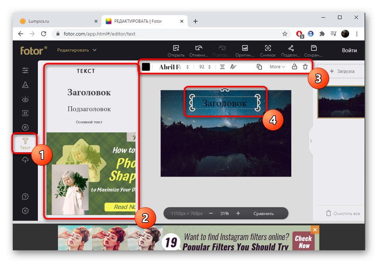Expand the More options dropdown
This screenshot has width=378, height=263.
[x=277, y=67]
